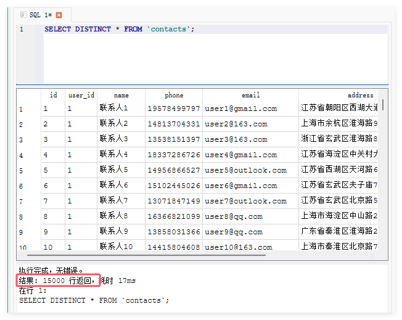Click address 江苏省海淀区中关村 cell
The width and height of the screenshot is (402, 320).
(x=339, y=154)
